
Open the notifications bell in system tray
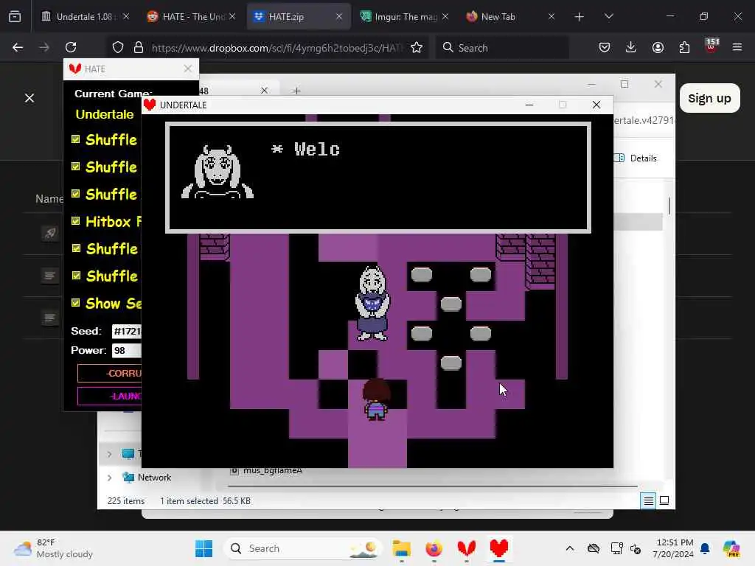point(705,548)
